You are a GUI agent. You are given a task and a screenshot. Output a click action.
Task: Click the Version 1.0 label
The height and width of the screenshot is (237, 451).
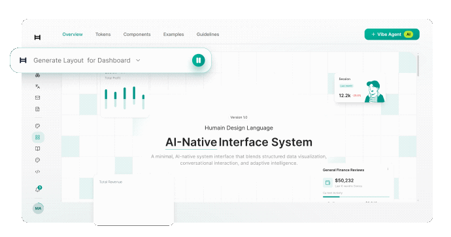239,117
